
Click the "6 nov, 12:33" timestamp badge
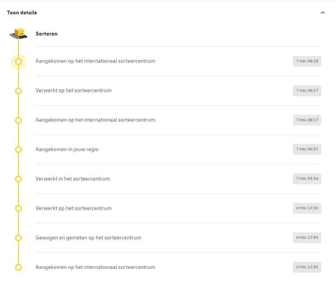point(307,267)
